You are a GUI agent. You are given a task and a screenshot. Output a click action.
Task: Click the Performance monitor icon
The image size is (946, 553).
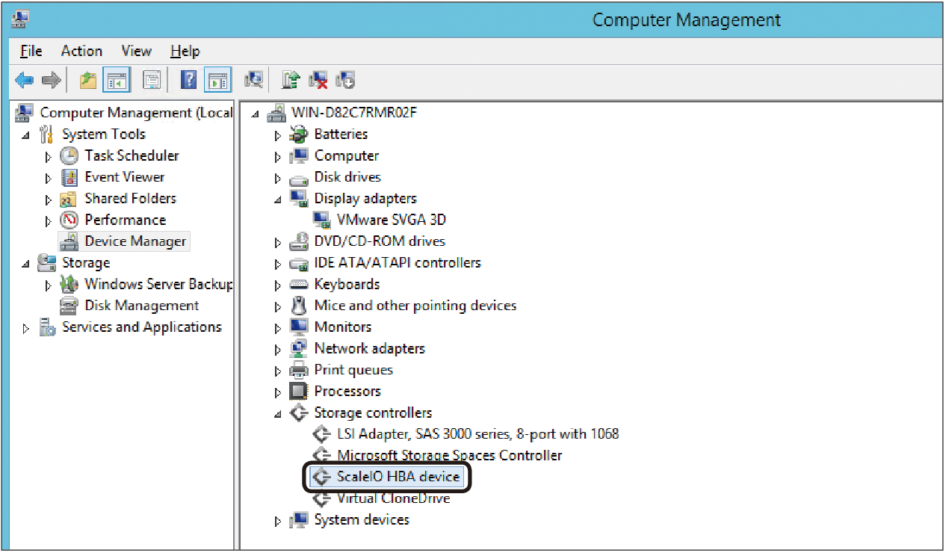(x=69, y=220)
